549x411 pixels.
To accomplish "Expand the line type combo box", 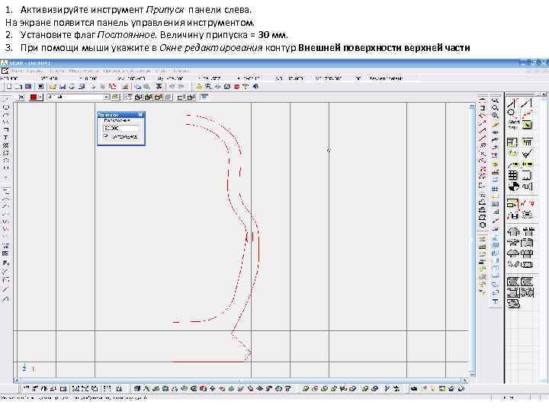I will (107, 97).
